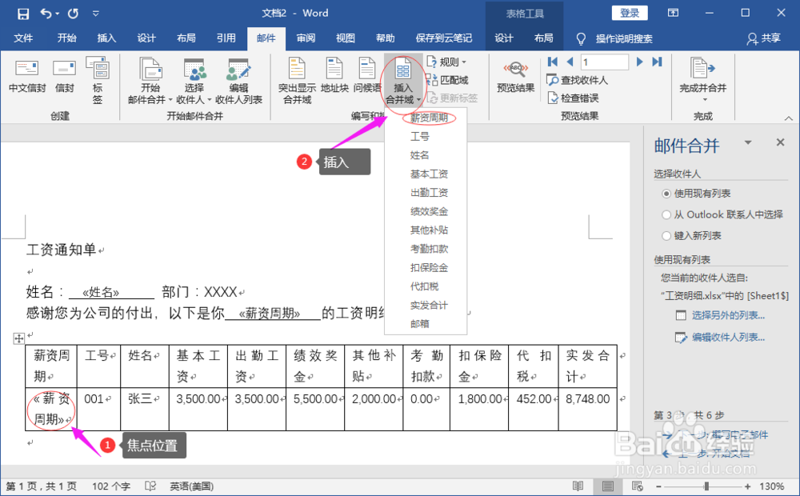800x496 pixels.
Task: Switch to the 插入 Insert tab
Action: (x=106, y=38)
